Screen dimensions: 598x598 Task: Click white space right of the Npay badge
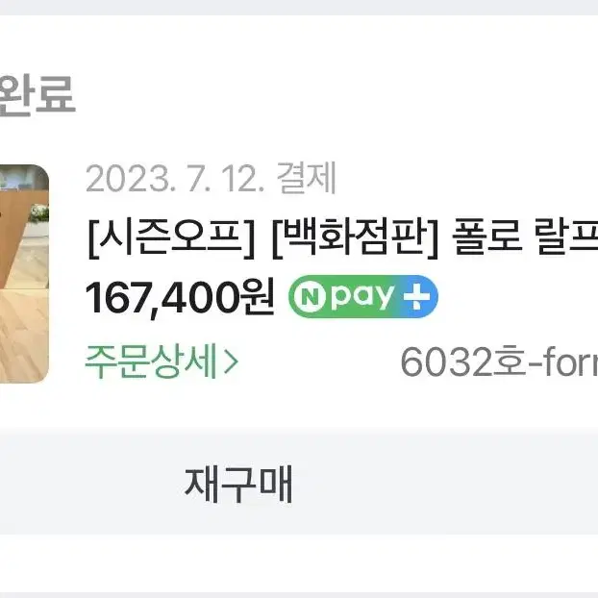coord(518,296)
